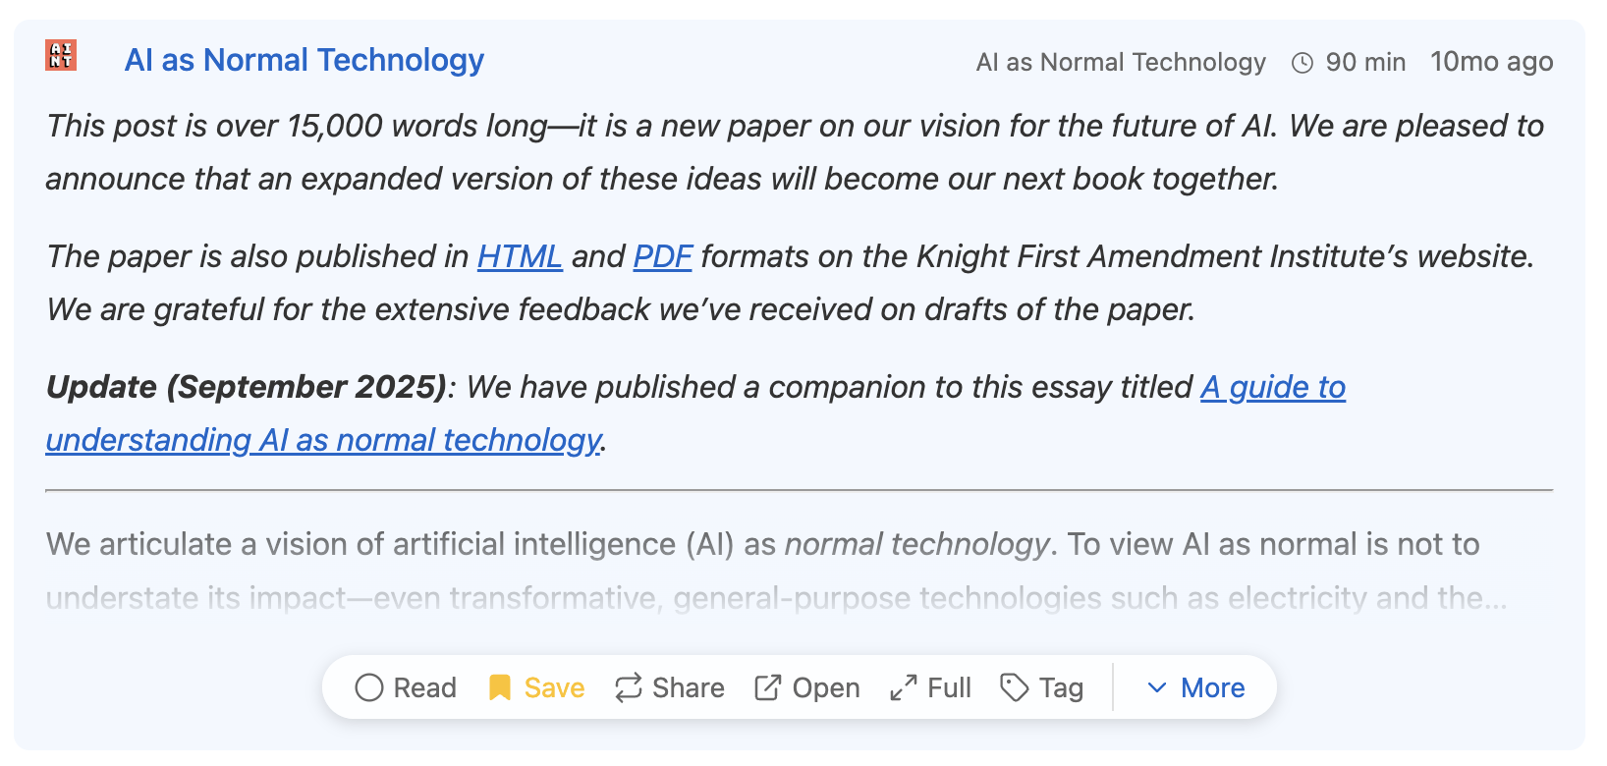
Task: Click the Share arrows icon
Action: pos(629,687)
